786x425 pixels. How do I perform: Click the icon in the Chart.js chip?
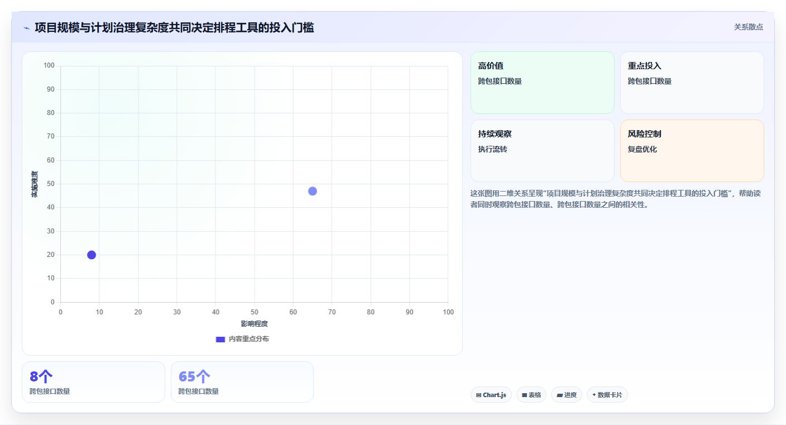[479, 395]
